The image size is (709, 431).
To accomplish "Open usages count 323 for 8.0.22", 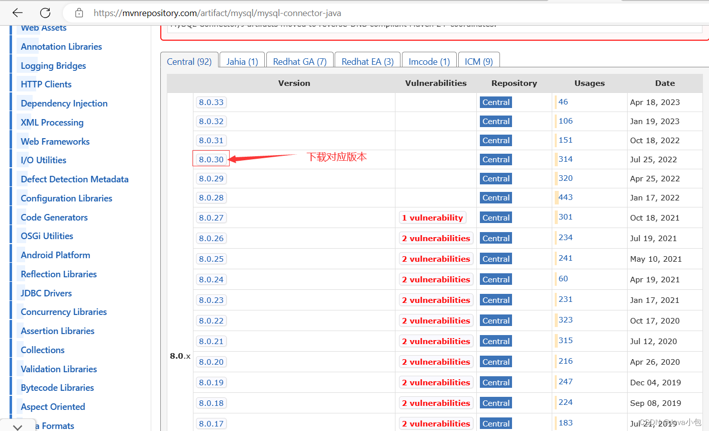I will 565,320.
